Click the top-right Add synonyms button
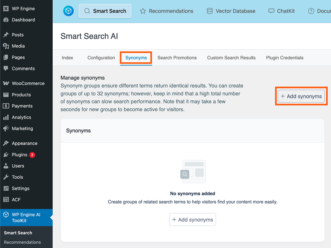This screenshot has height=248, width=331. (x=301, y=96)
